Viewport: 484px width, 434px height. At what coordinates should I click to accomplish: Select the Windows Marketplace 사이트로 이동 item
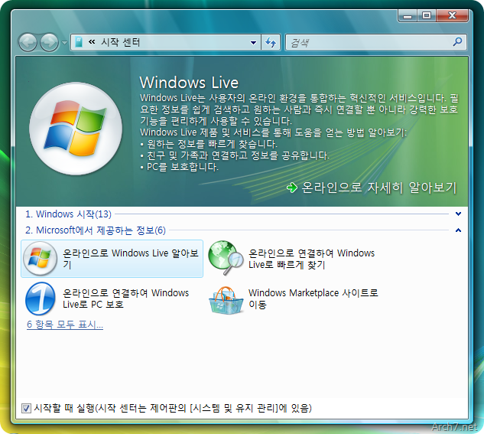click(x=313, y=299)
